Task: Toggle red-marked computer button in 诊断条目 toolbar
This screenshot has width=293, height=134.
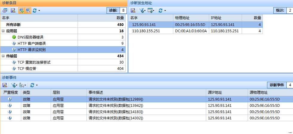Action: pyautogui.click(x=28, y=10)
